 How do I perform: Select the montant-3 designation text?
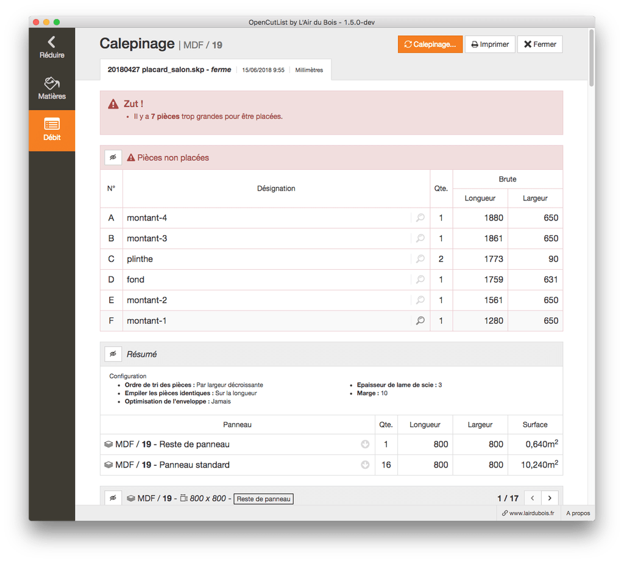coord(147,238)
